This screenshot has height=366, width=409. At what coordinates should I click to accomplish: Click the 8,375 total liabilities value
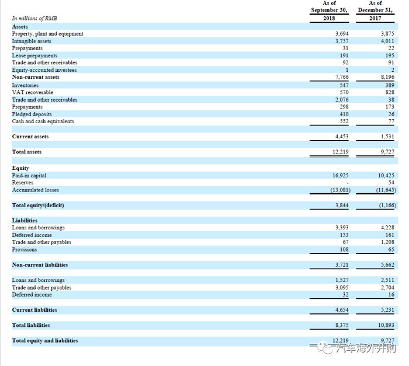tap(342, 325)
